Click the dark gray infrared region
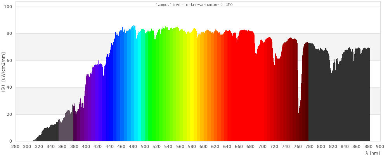Image resolution: width=388 pixels, height=155 pixels. (x=338, y=97)
